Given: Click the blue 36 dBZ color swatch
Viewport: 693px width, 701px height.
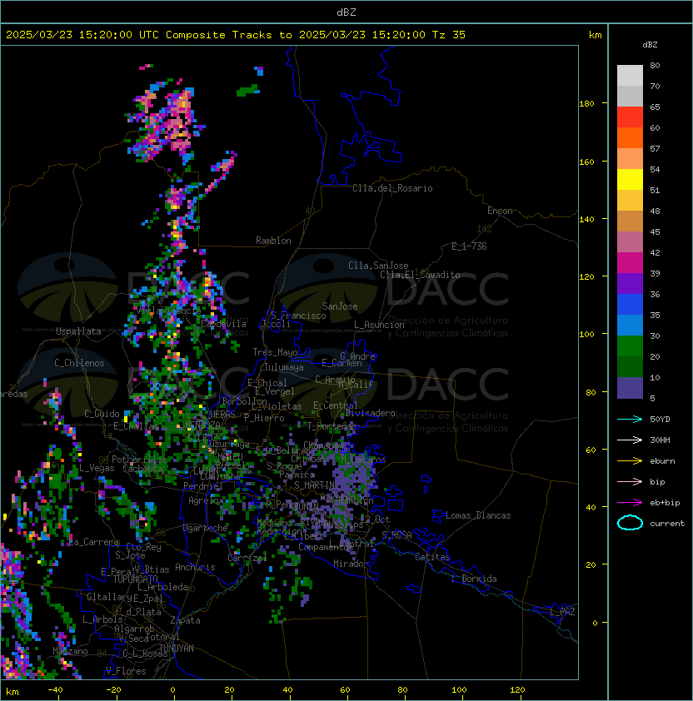Looking at the screenshot, I should pyautogui.click(x=630, y=305).
